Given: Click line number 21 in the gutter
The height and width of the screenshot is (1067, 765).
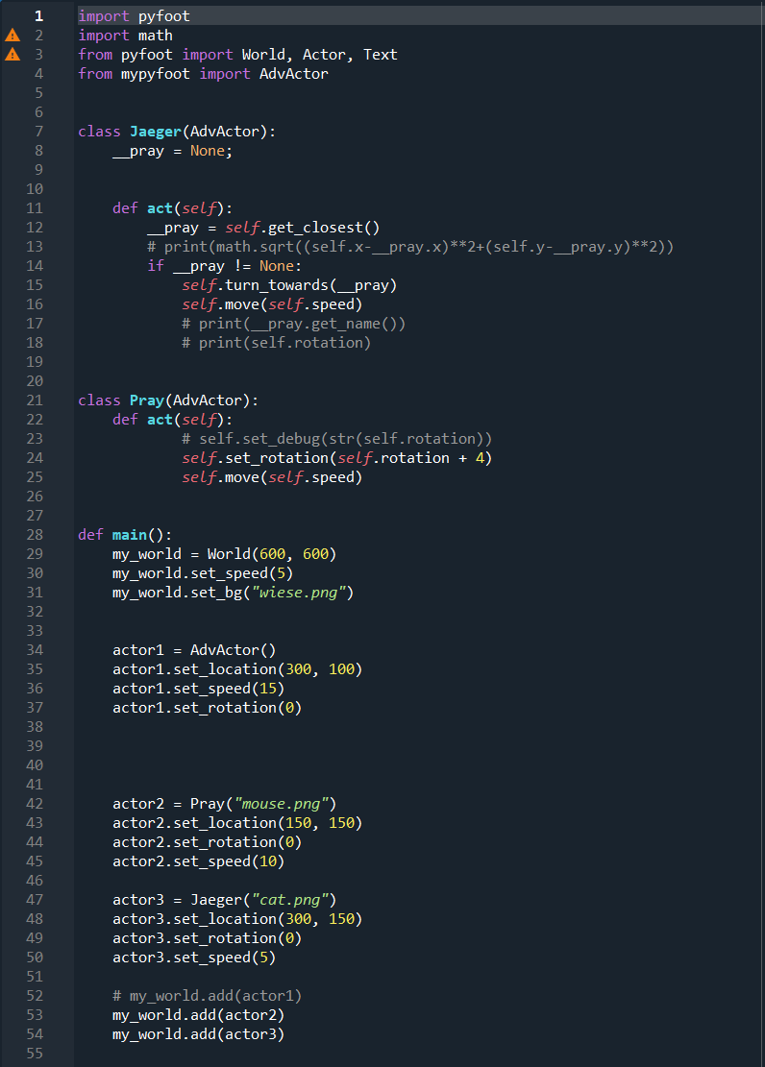Looking at the screenshot, I should tap(35, 400).
